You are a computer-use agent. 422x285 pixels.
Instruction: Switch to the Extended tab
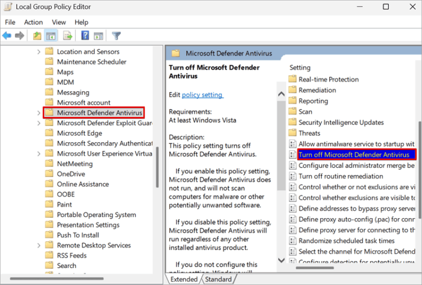(x=184, y=279)
